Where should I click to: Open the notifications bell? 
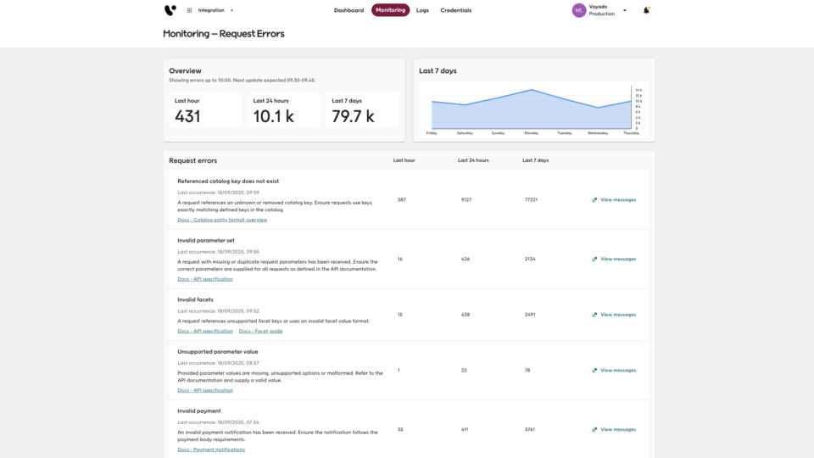(646, 10)
